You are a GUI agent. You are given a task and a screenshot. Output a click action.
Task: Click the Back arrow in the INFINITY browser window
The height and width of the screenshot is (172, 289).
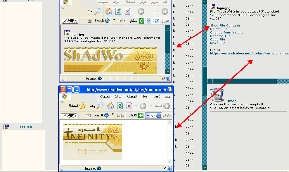[143, 106]
